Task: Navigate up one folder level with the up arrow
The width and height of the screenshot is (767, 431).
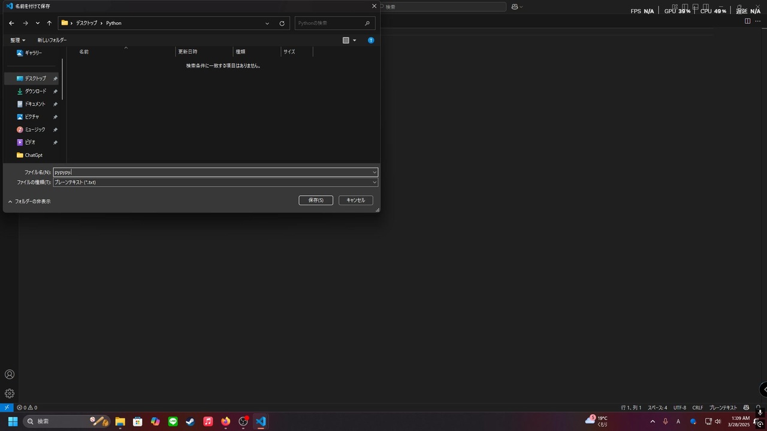Action: (49, 23)
